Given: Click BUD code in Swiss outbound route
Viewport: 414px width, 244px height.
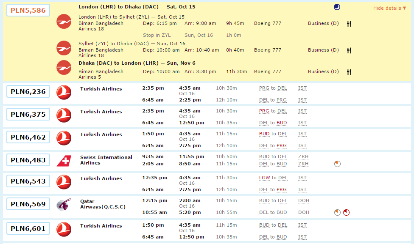Looking at the screenshot, I should (264, 156).
